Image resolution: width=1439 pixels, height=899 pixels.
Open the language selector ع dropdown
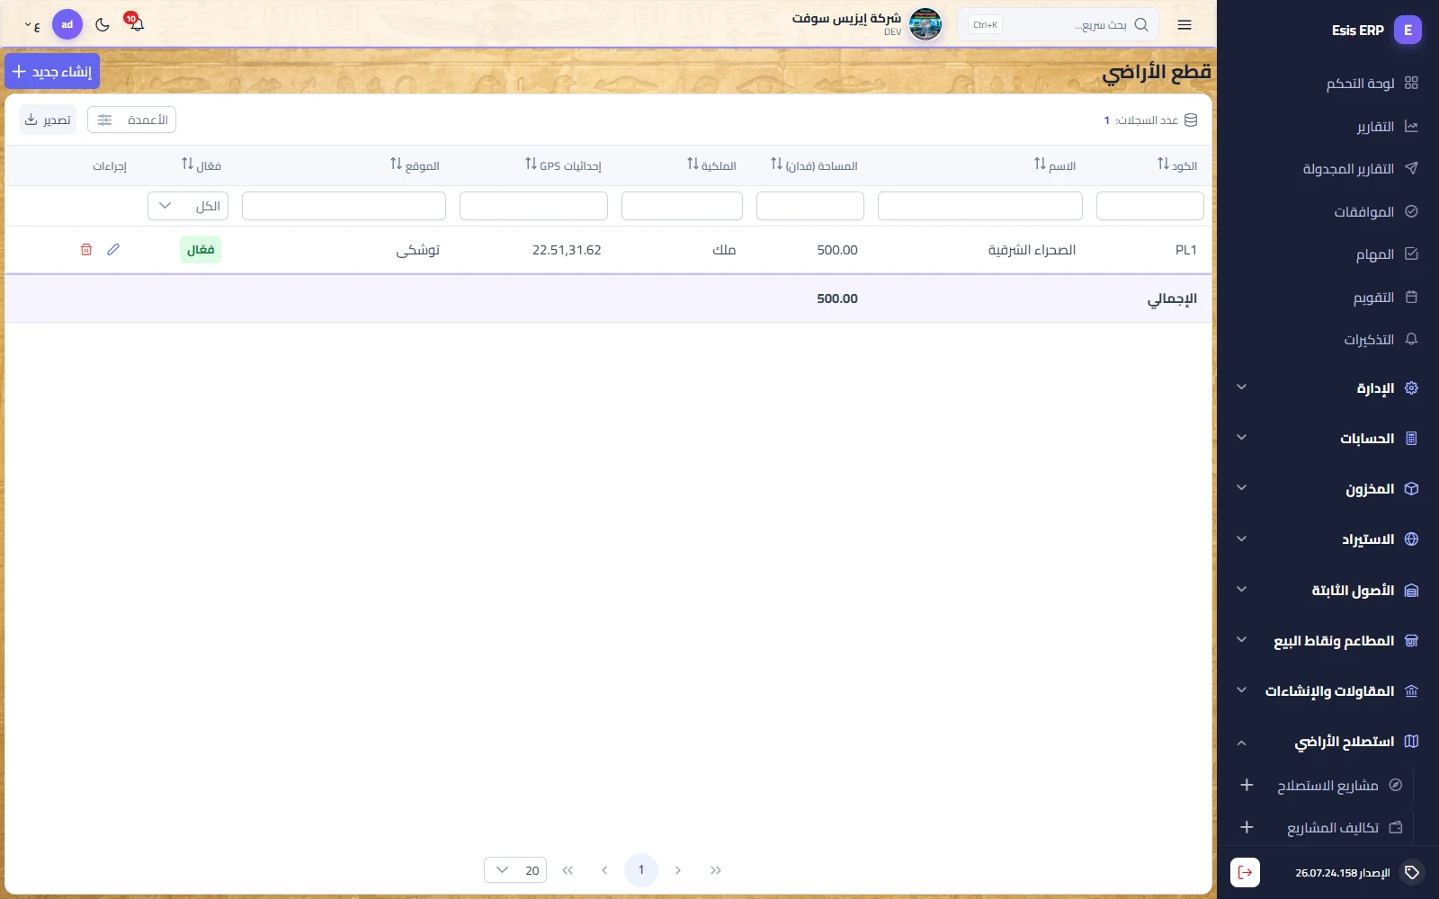tap(32, 25)
